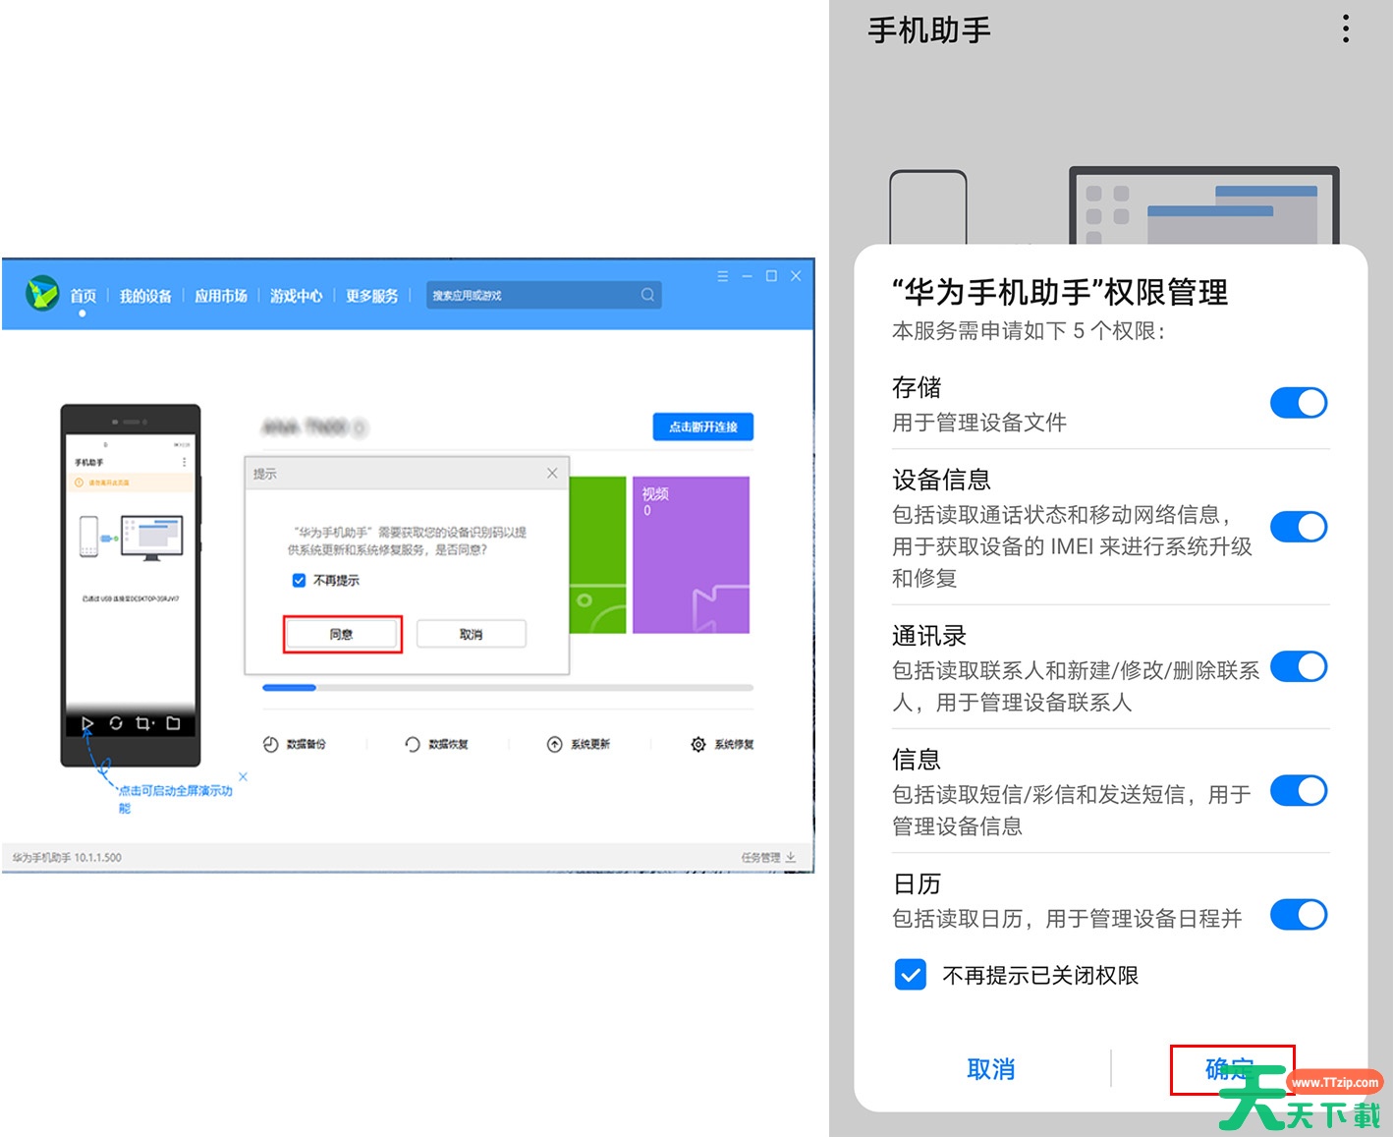Open the 数据备份 backup icon
Image resolution: width=1393 pixels, height=1137 pixels.
(x=271, y=744)
